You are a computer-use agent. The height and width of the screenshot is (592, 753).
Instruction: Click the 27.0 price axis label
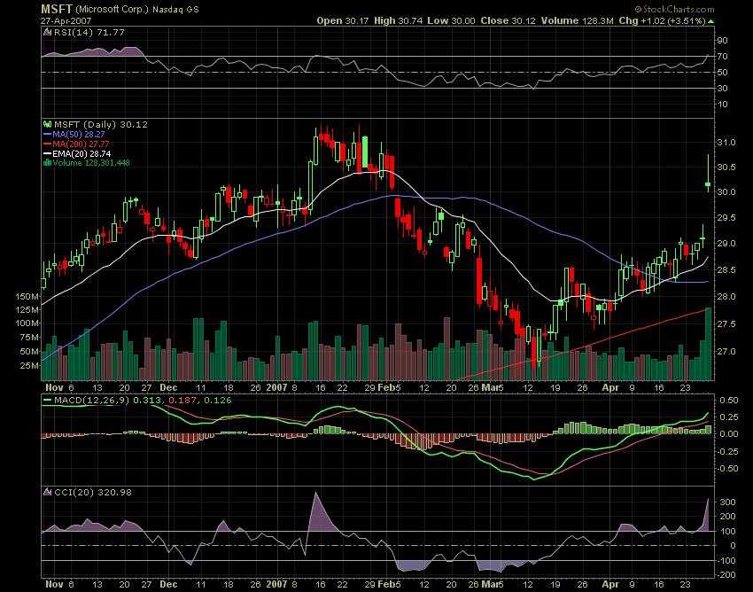tap(726, 352)
